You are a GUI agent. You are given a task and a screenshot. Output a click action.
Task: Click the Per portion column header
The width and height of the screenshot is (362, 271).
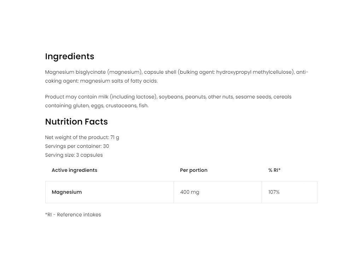[194, 170]
